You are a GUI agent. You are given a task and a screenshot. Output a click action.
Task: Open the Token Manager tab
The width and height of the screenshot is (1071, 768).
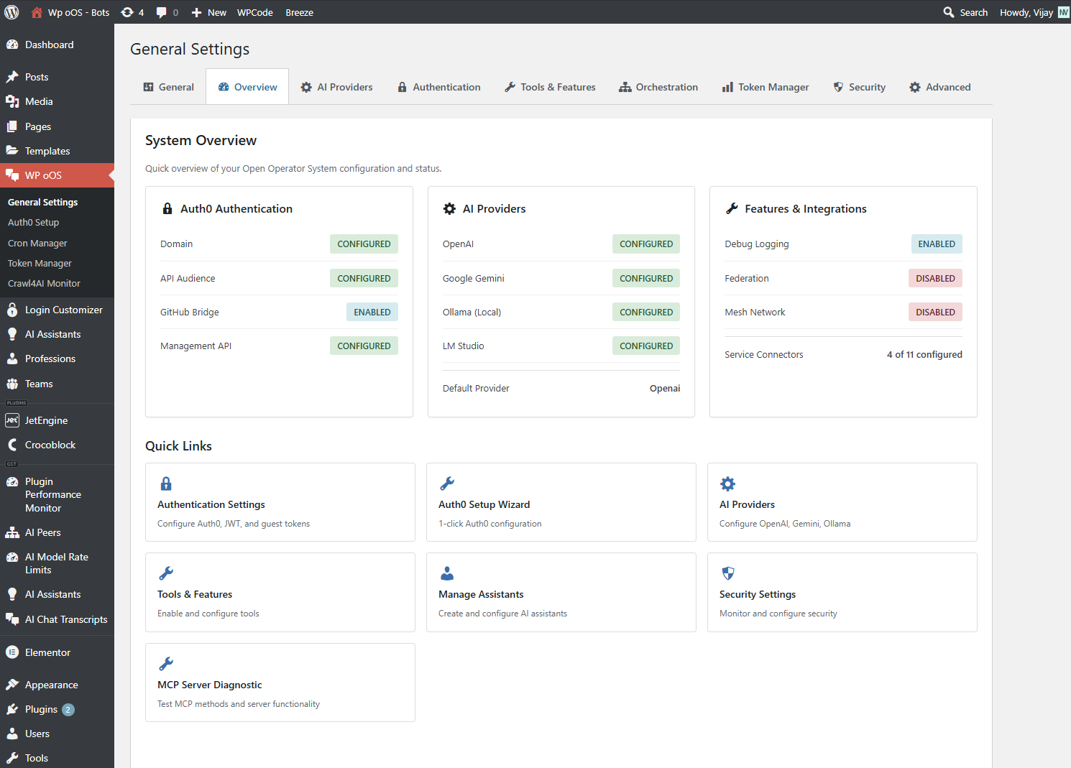[x=765, y=86]
